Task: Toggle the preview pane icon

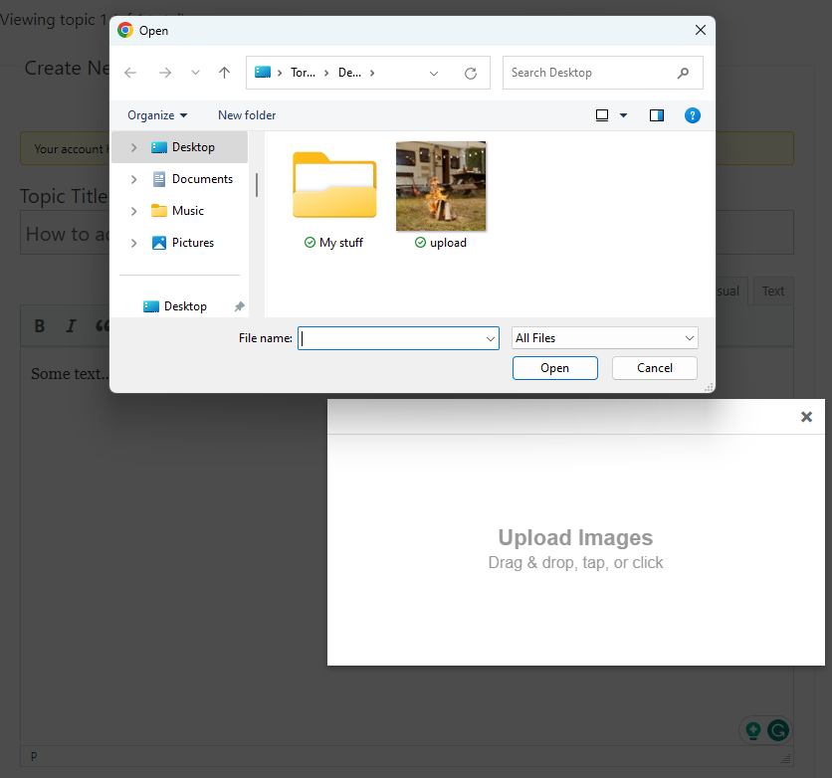Action: click(657, 115)
